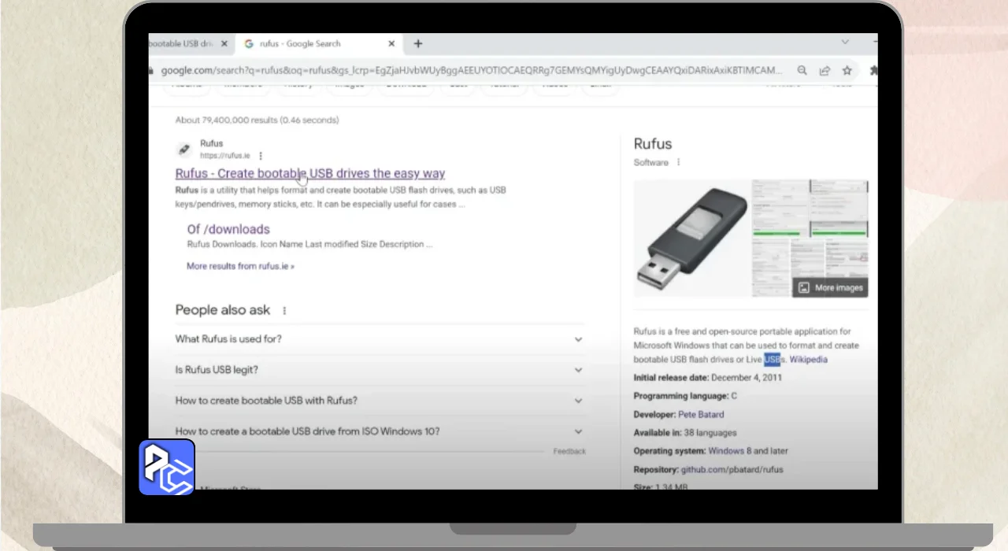Expand 'Is Rufus USB legit?' question

point(578,370)
